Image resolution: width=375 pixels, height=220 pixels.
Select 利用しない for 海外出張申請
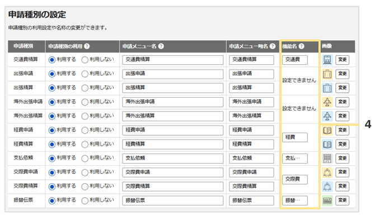click(x=85, y=102)
